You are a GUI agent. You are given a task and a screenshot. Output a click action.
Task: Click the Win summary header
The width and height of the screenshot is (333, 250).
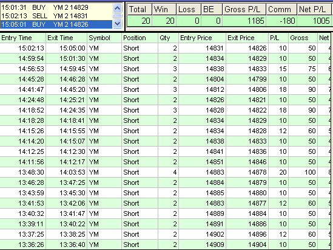click(x=164, y=9)
